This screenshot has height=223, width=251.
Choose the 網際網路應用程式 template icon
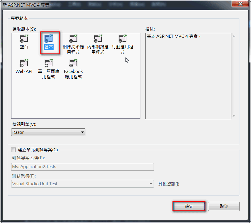pyautogui.click(x=73, y=39)
